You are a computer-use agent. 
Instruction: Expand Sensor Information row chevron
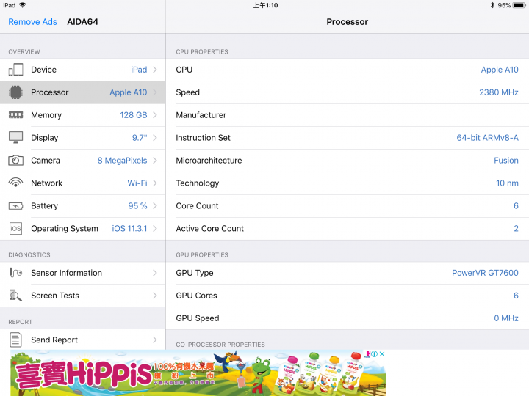click(155, 273)
